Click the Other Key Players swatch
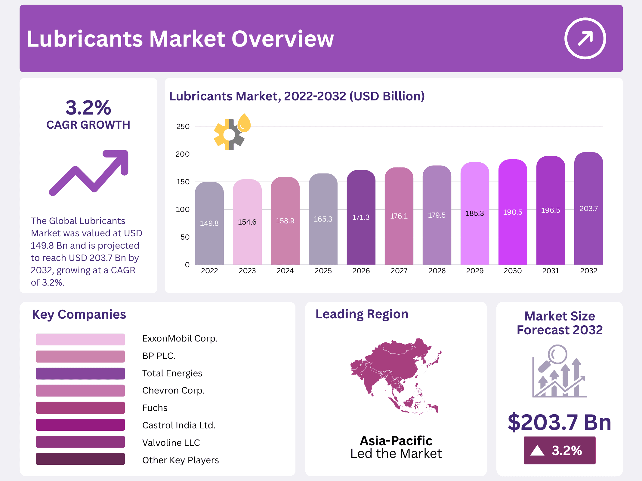The height and width of the screenshot is (481, 642). click(x=80, y=459)
